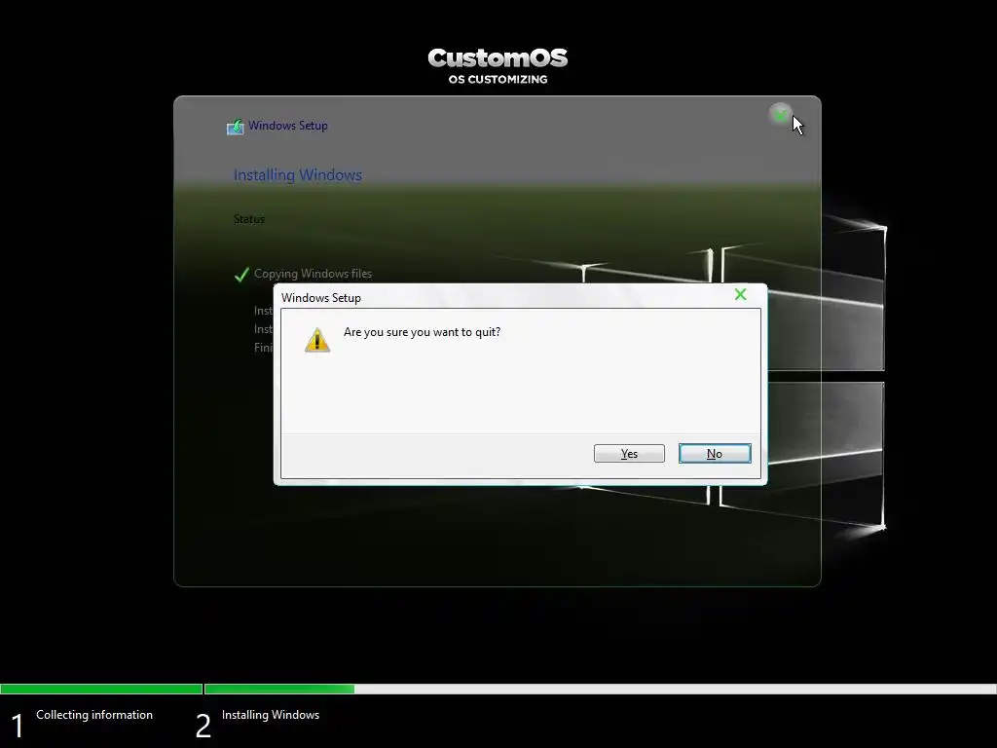
Task: Confirm quitting with the Yes button
Action: pyautogui.click(x=629, y=454)
